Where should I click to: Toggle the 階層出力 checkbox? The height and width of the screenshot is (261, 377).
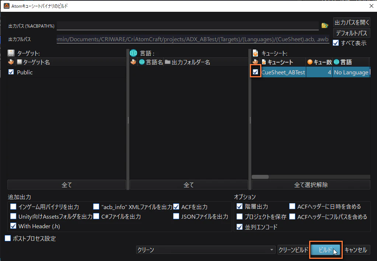[x=240, y=206]
